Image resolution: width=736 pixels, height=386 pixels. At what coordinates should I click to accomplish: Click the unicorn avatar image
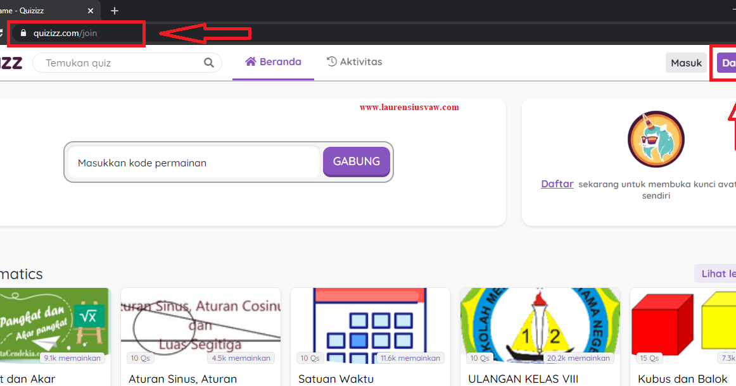(656, 139)
